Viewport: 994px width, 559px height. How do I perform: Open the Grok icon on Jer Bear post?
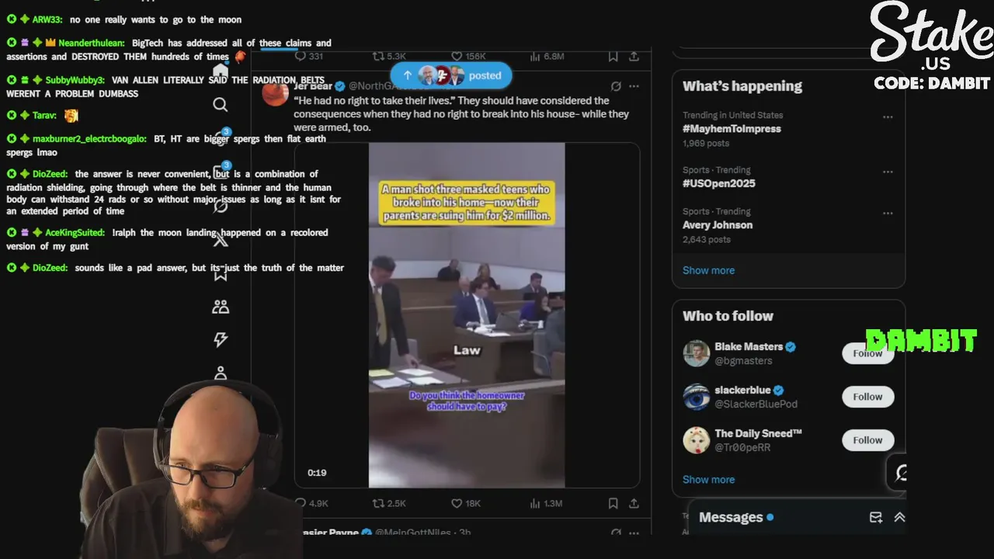[616, 86]
